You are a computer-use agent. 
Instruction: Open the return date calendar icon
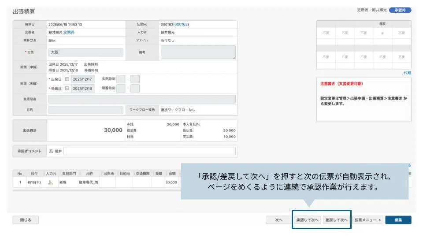point(67,88)
